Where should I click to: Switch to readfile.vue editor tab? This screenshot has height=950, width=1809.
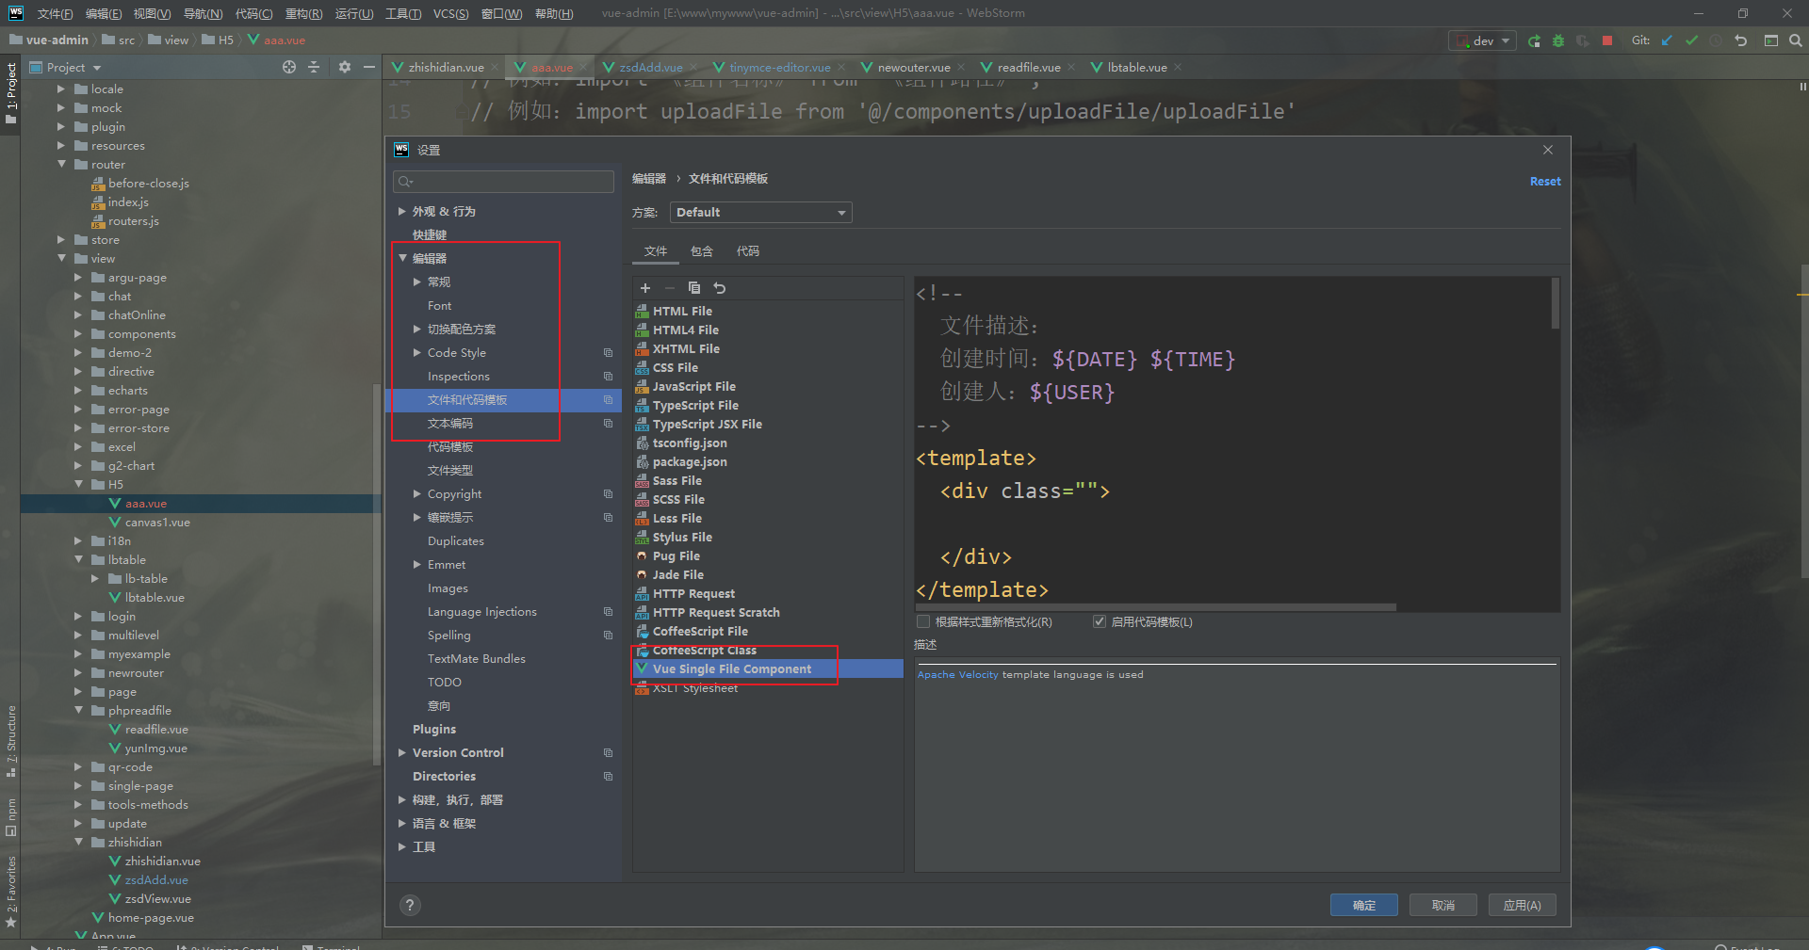(1029, 67)
